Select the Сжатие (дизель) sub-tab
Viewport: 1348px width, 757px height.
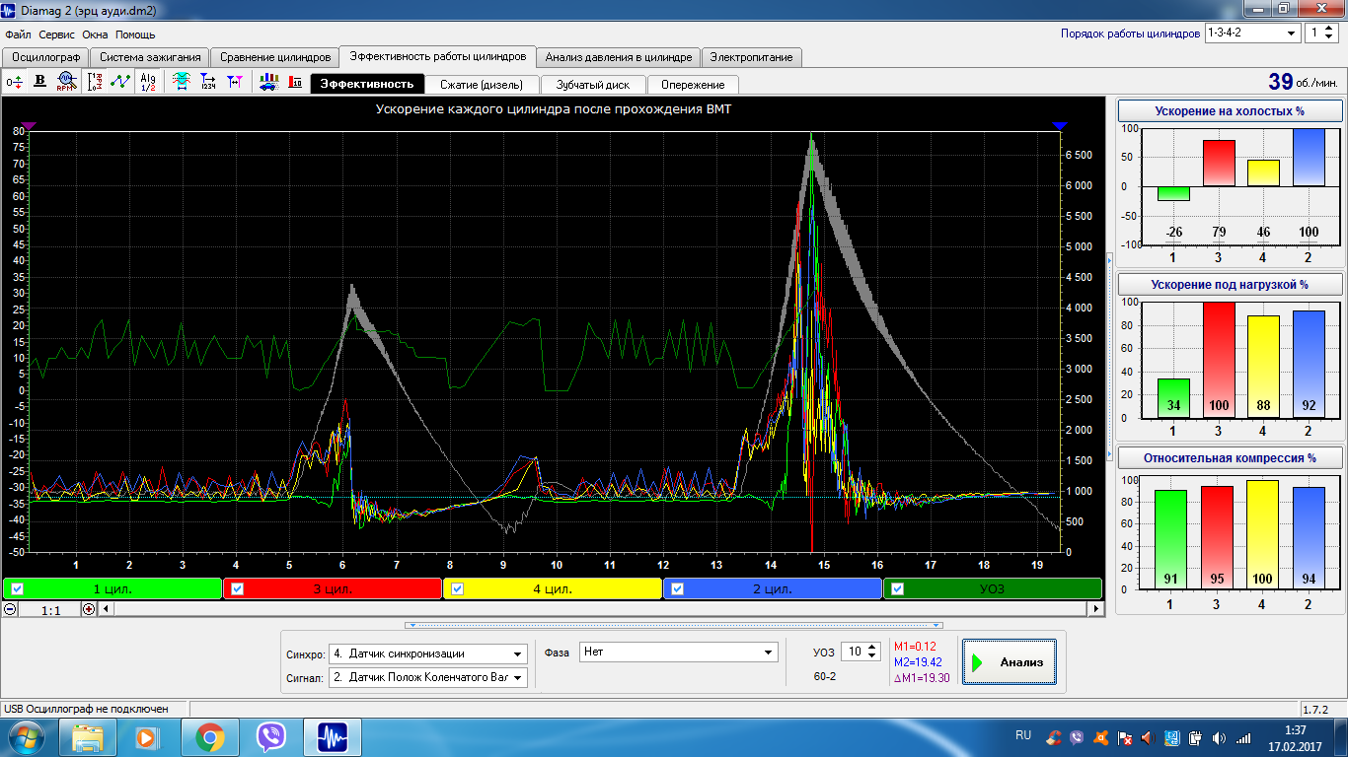coord(482,84)
